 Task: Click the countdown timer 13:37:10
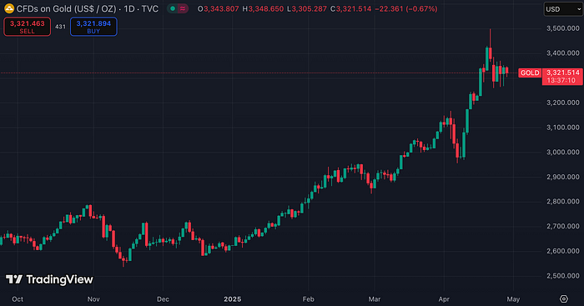pos(561,80)
